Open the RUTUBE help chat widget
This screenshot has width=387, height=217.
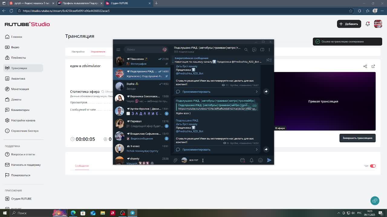(x=375, y=201)
